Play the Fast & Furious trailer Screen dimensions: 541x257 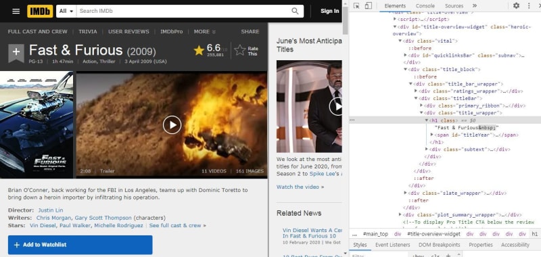172,125
